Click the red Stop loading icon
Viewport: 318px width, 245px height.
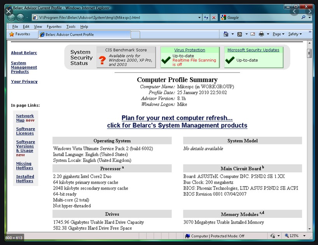(214, 17)
